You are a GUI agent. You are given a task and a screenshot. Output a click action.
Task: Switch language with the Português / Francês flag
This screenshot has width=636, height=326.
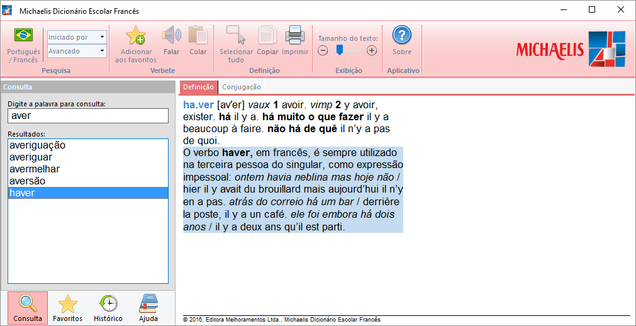coord(23,35)
